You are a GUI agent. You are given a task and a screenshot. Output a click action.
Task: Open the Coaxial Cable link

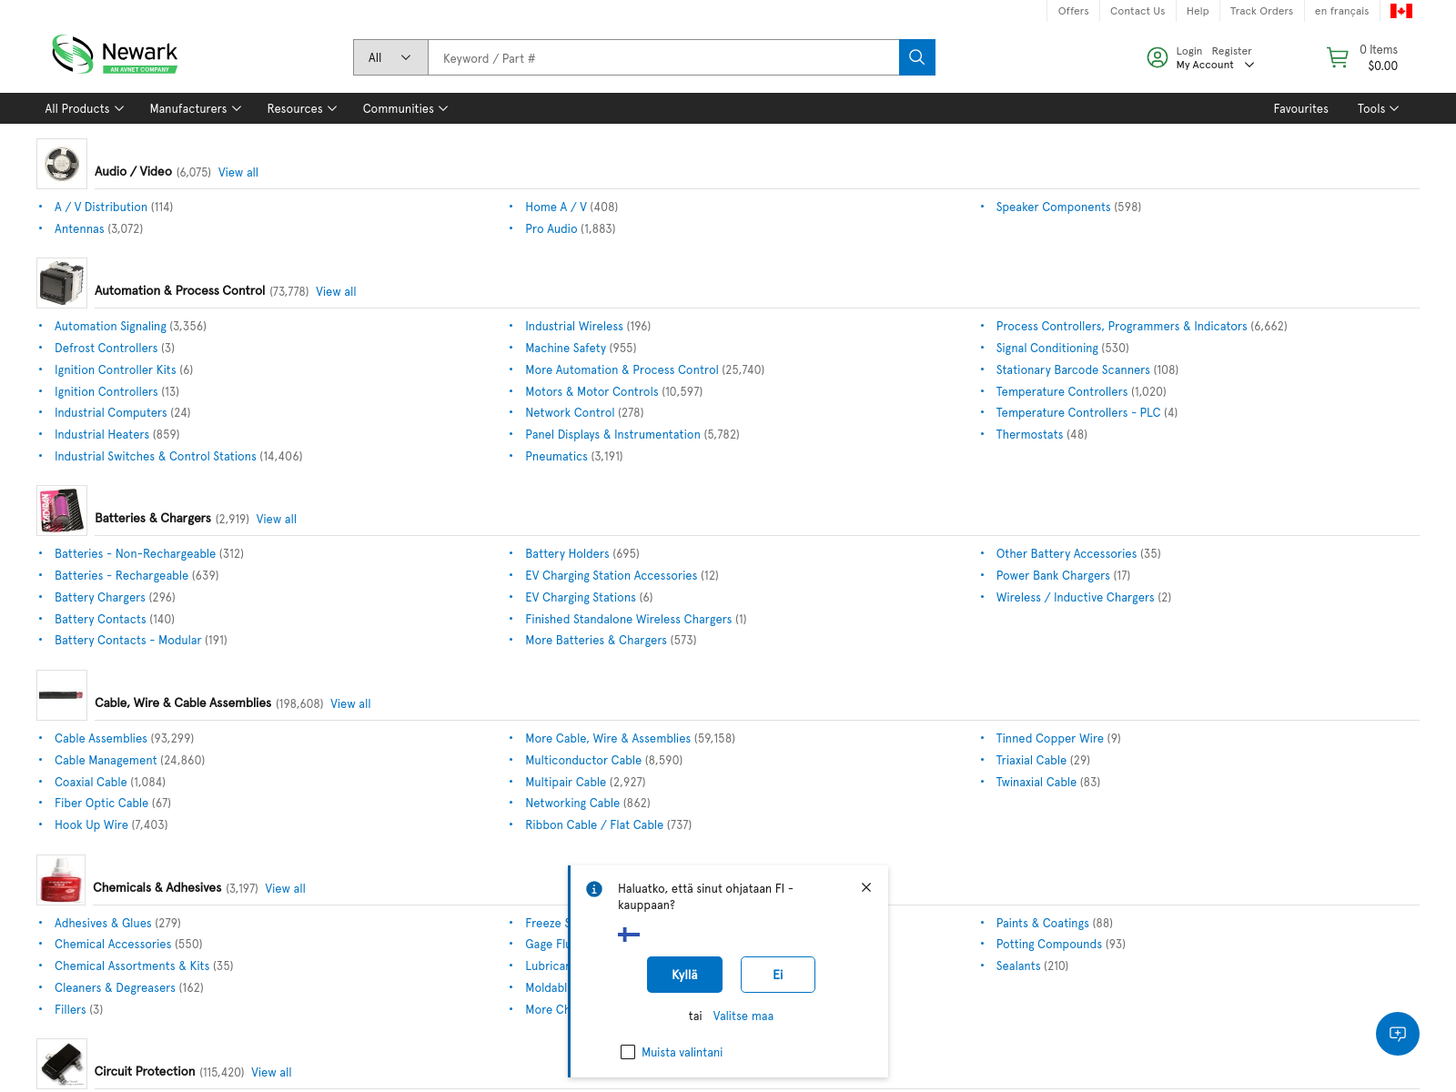(x=91, y=782)
